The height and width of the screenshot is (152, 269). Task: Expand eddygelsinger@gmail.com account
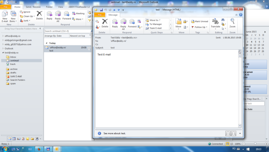point(3,40)
